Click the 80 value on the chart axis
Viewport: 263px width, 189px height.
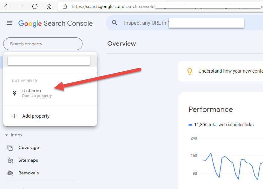(x=195, y=173)
